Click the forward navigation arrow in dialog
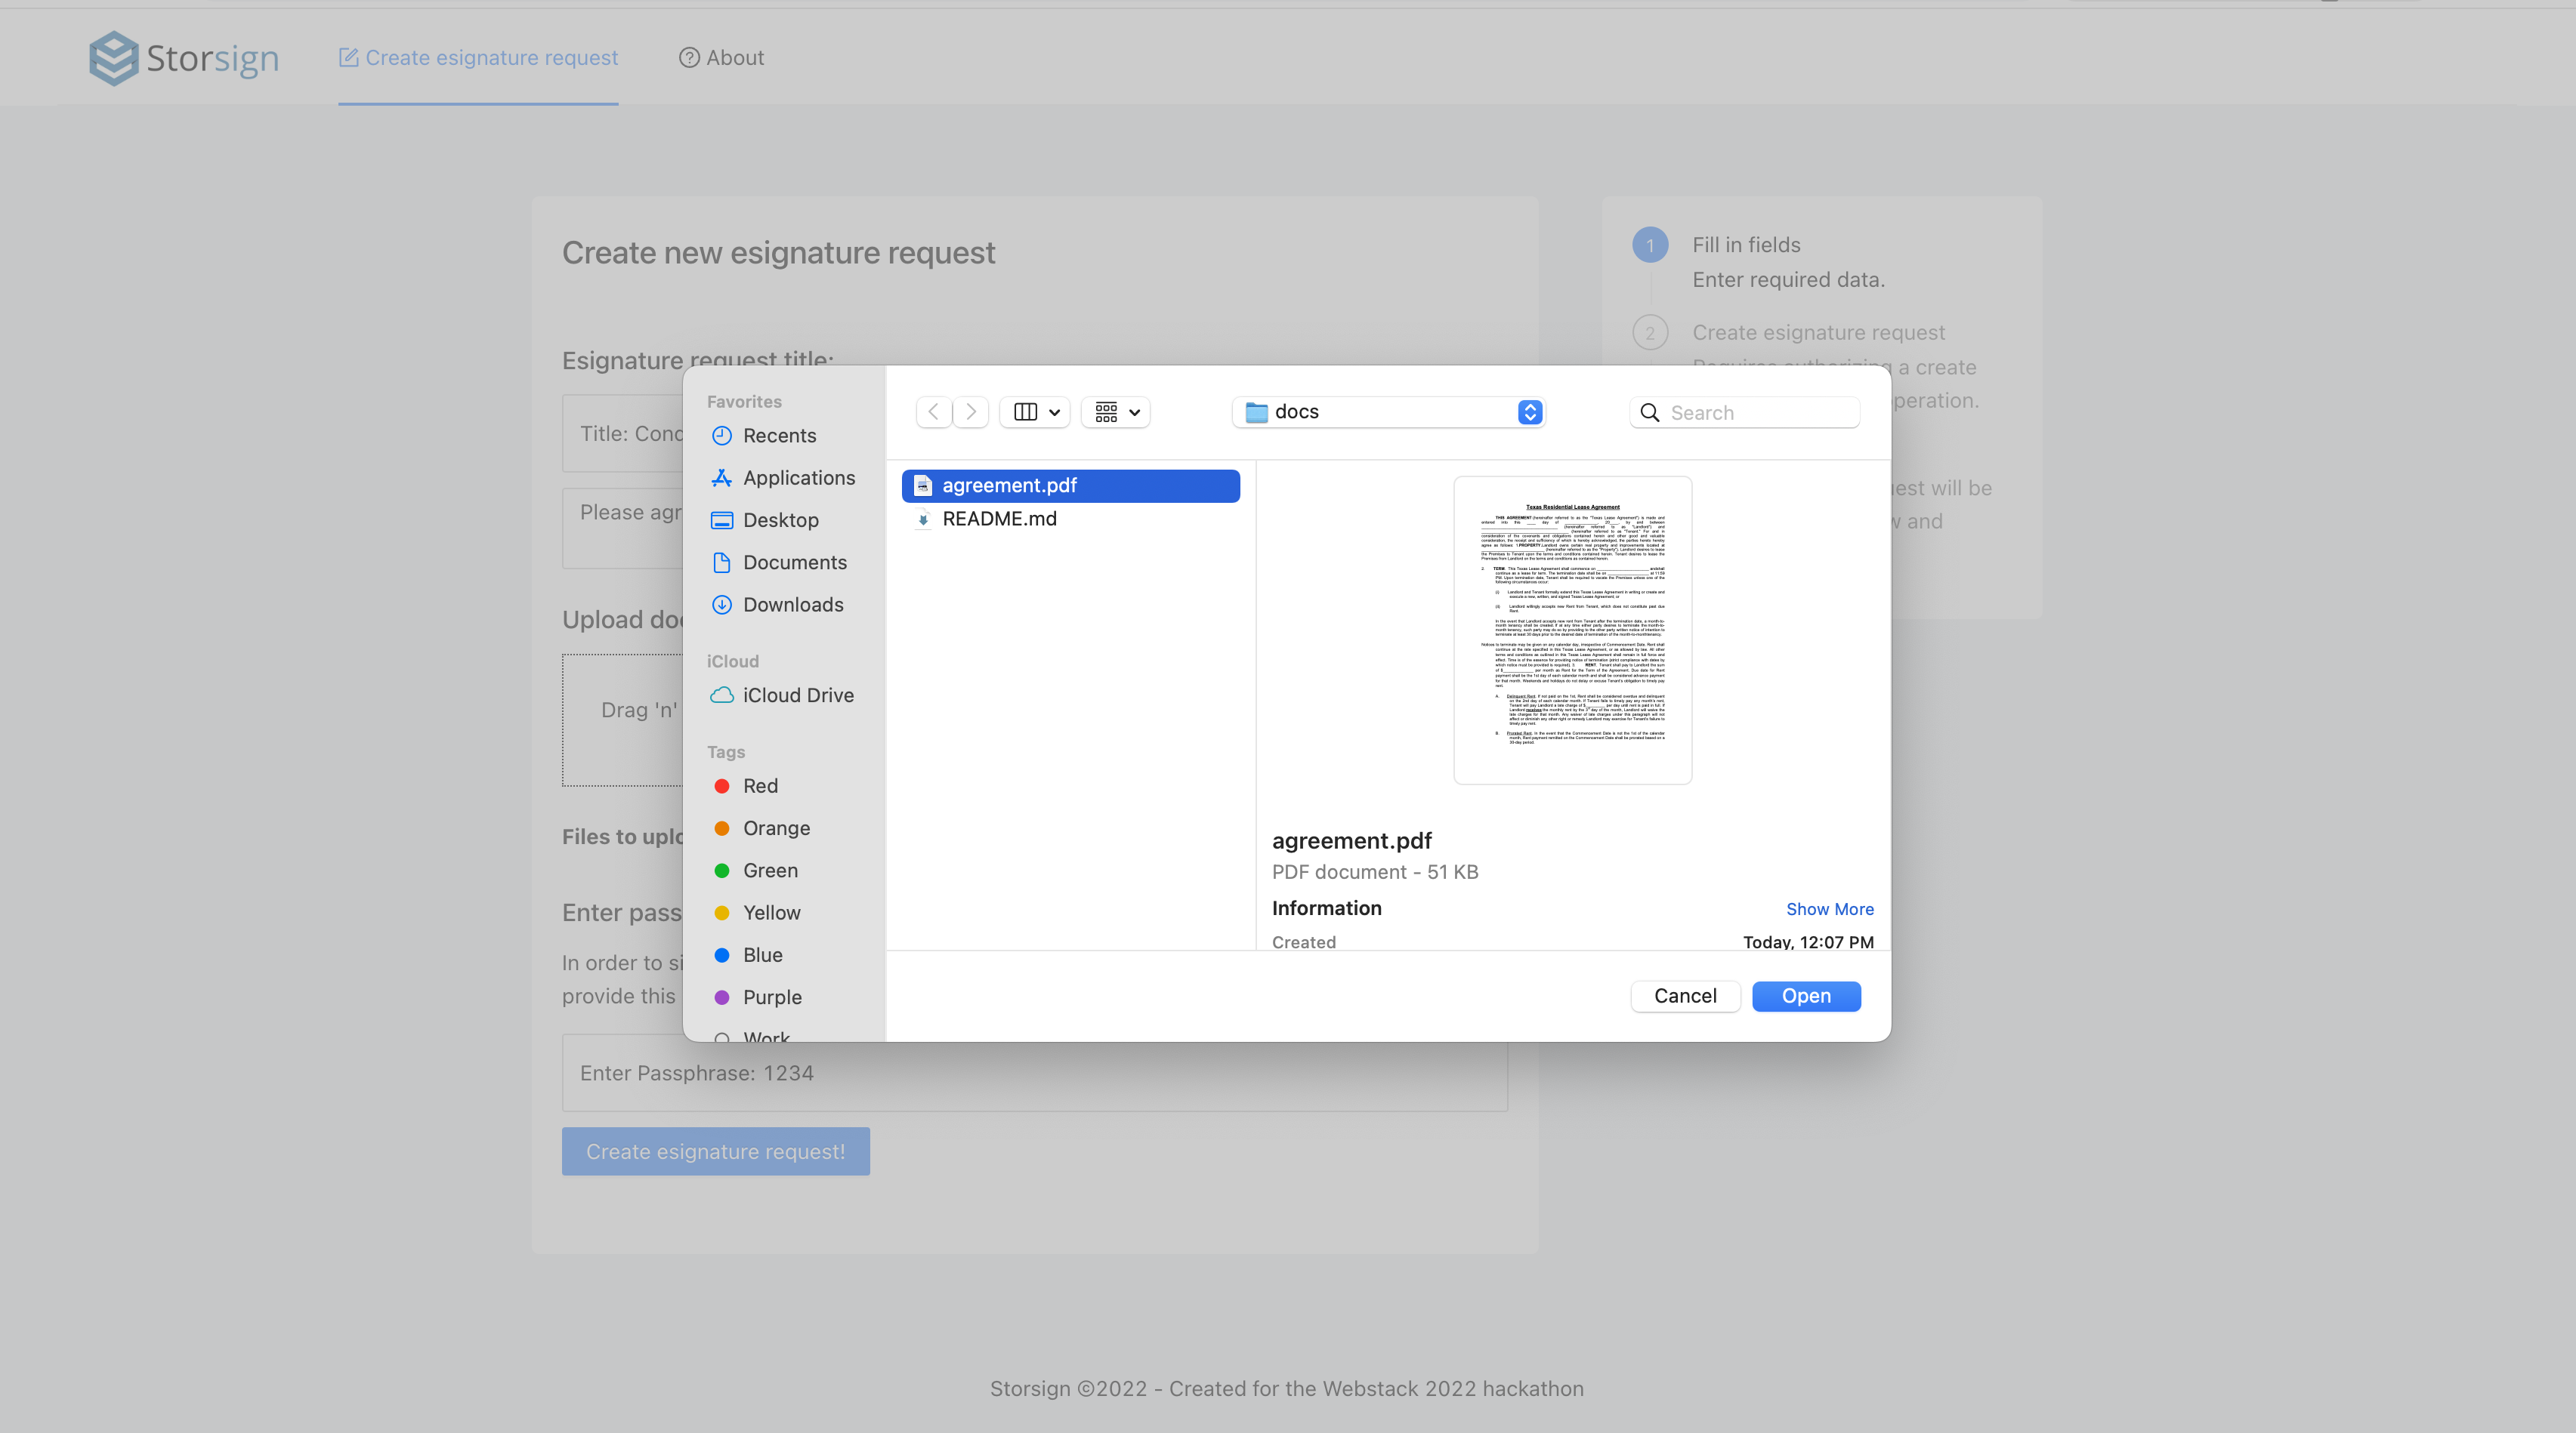Viewport: 2576px width, 1433px height. click(x=970, y=411)
